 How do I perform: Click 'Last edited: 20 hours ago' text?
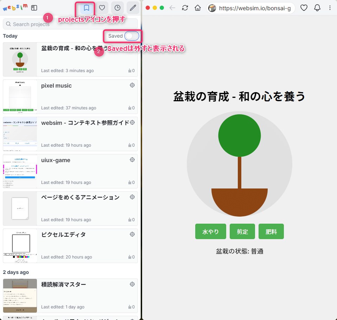coord(66,257)
